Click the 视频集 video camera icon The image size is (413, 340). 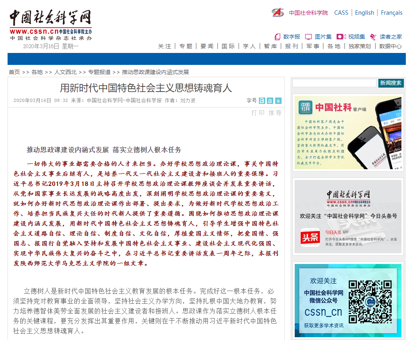point(341,37)
